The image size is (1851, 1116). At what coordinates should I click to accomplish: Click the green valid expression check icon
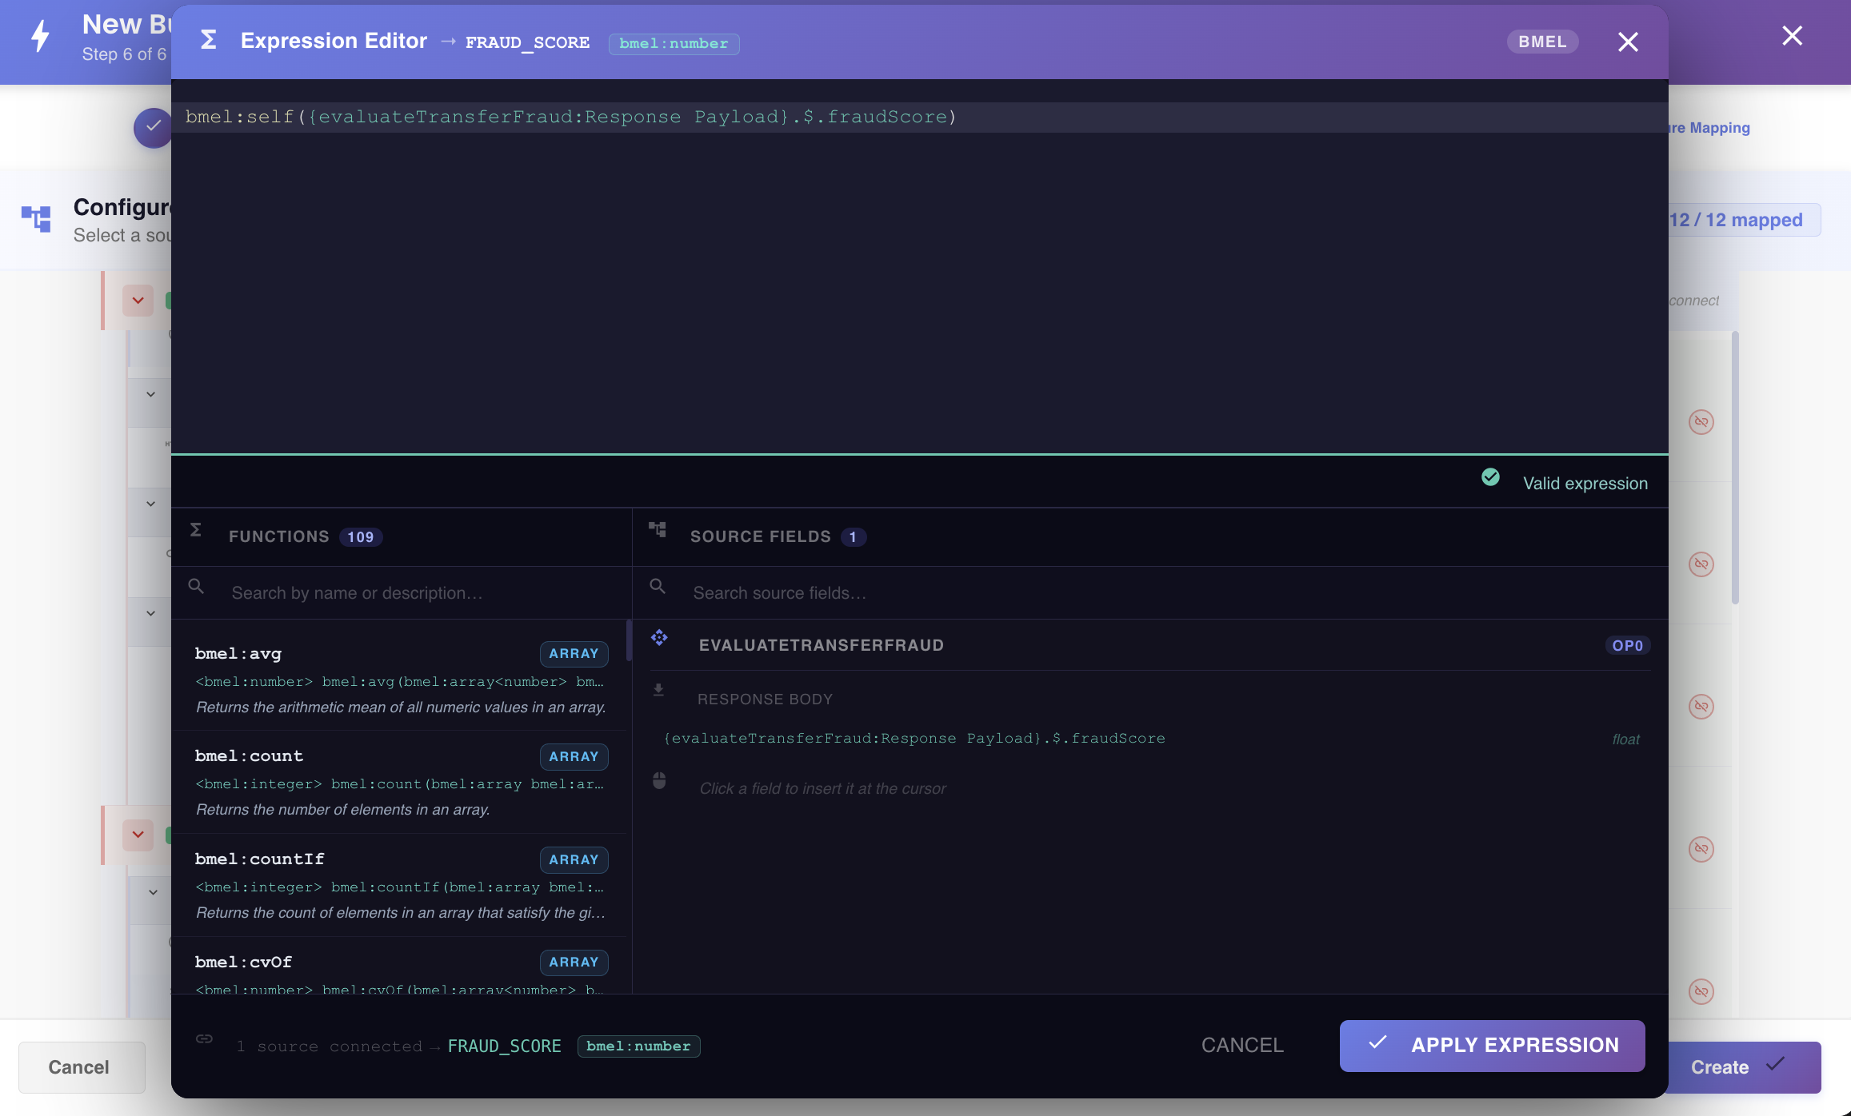click(x=1490, y=477)
